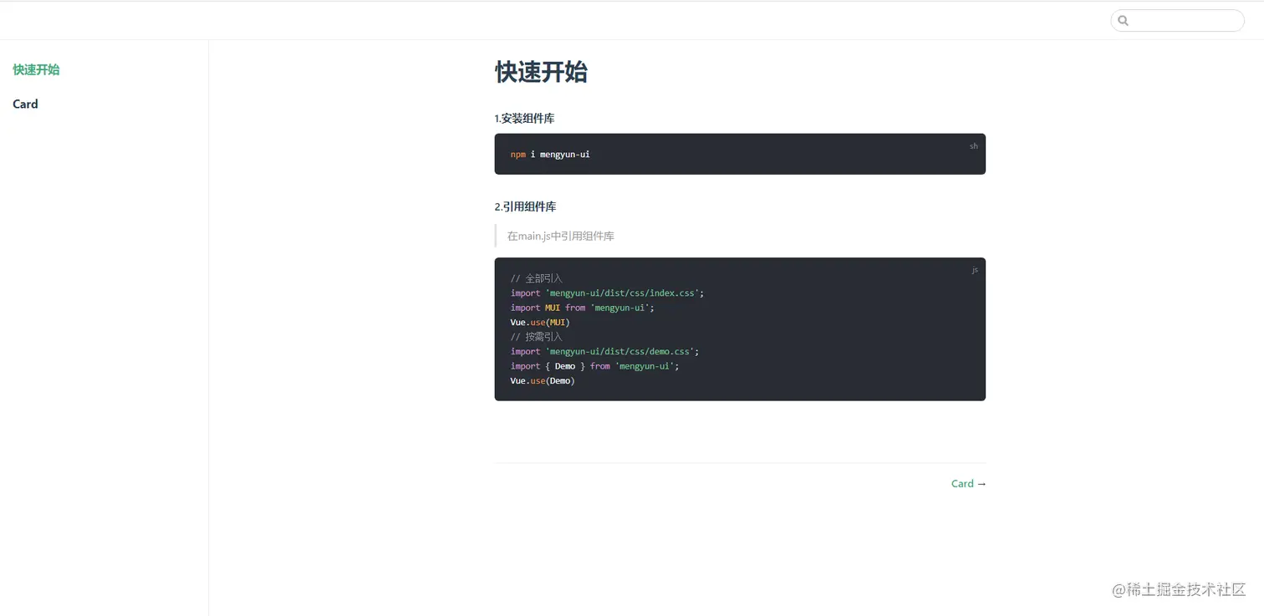
Task: Click the demo.css import line
Action: click(x=604, y=352)
